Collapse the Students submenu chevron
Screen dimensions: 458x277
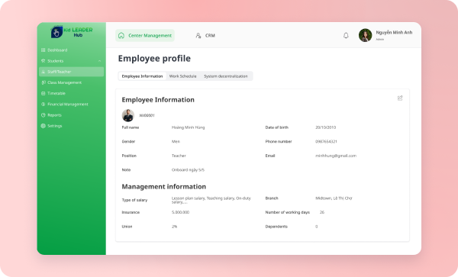click(99, 61)
